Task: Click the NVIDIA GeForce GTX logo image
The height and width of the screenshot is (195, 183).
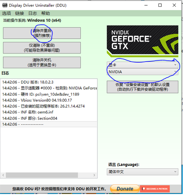Action: (142, 41)
